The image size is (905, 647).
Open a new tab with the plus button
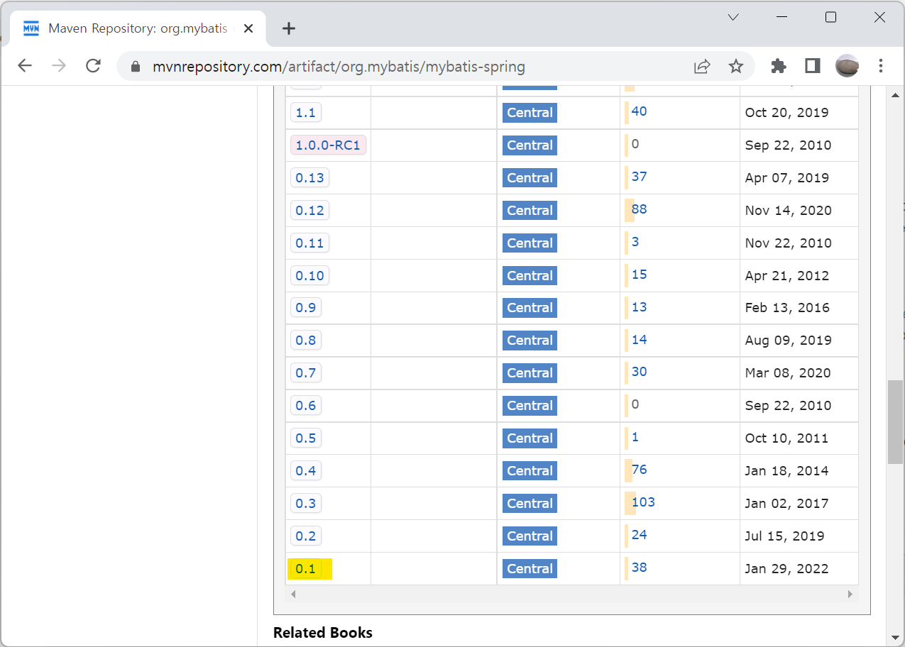[288, 28]
